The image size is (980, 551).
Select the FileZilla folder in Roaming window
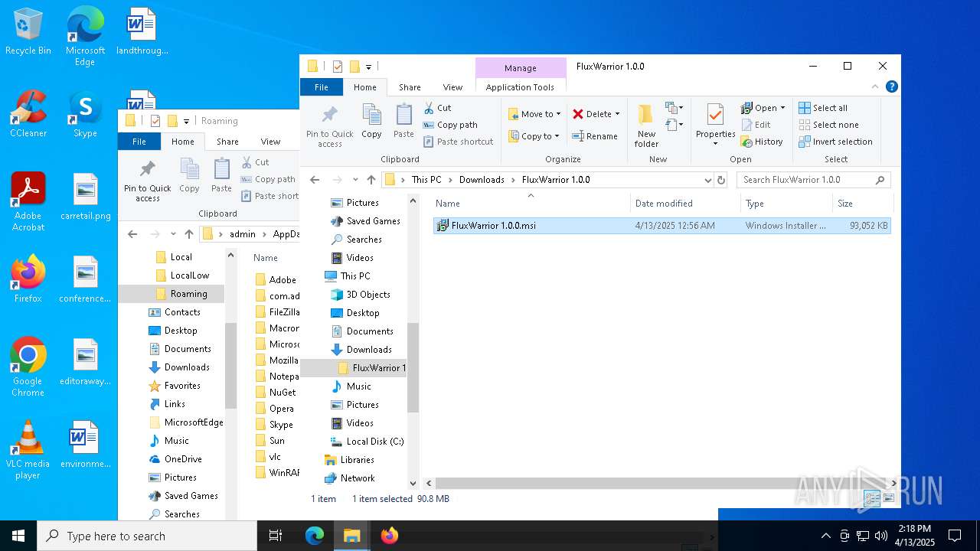click(x=276, y=312)
